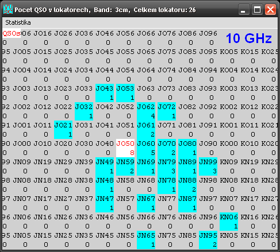Viewport: 280px width, 252px height.
Task: Click the JN88 locator cell
Action: pyautogui.click(x=187, y=185)
